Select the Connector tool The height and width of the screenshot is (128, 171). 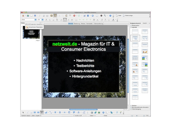51,112
